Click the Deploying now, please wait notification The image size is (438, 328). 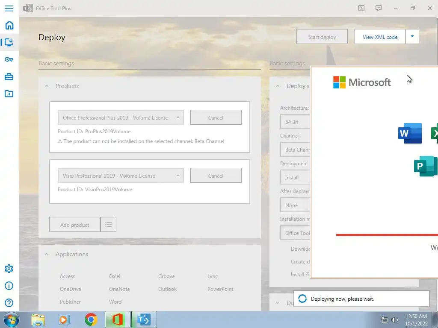(361, 299)
